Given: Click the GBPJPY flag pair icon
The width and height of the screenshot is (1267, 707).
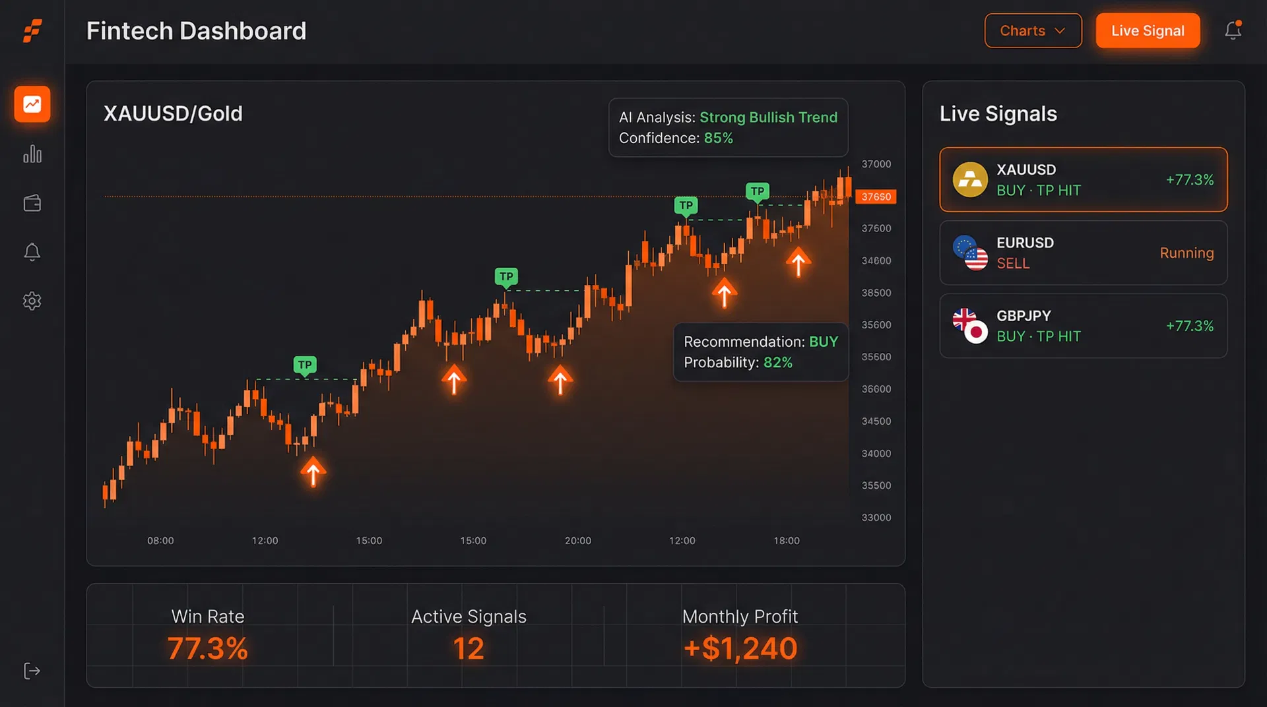Looking at the screenshot, I should coord(970,326).
